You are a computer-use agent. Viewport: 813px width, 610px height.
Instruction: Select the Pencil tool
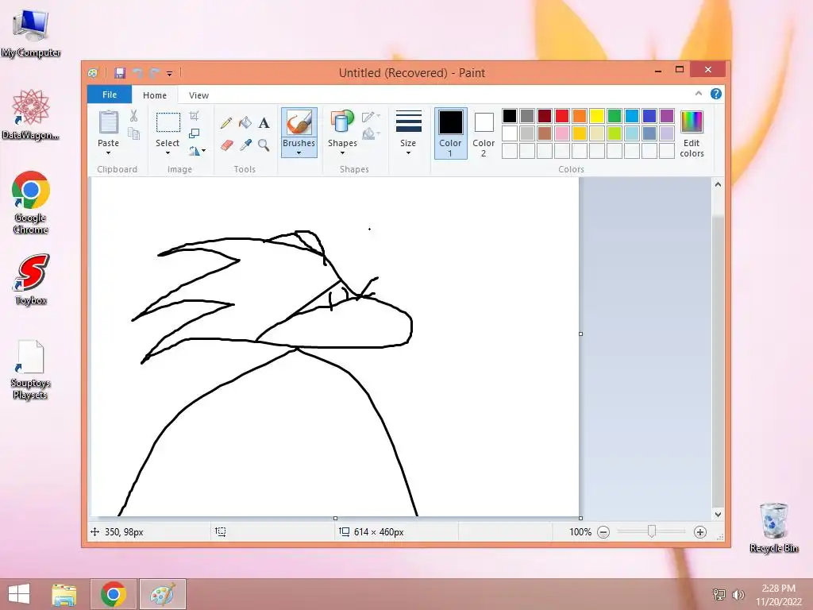[226, 123]
